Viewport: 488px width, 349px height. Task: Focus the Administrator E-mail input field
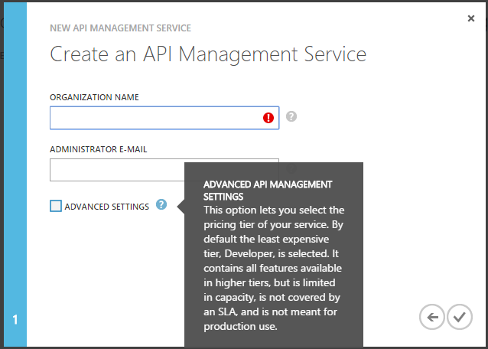(x=115, y=170)
